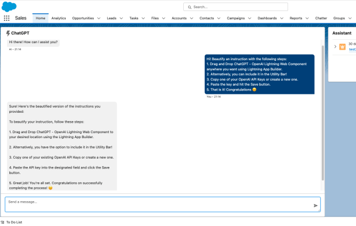Image resolution: width=356 pixels, height=226 pixels.
Task: Open the Campaigns dropdown arrow
Action: point(249,18)
